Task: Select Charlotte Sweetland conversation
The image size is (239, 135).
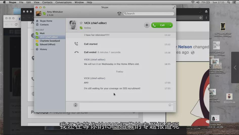Action: click(x=50, y=41)
